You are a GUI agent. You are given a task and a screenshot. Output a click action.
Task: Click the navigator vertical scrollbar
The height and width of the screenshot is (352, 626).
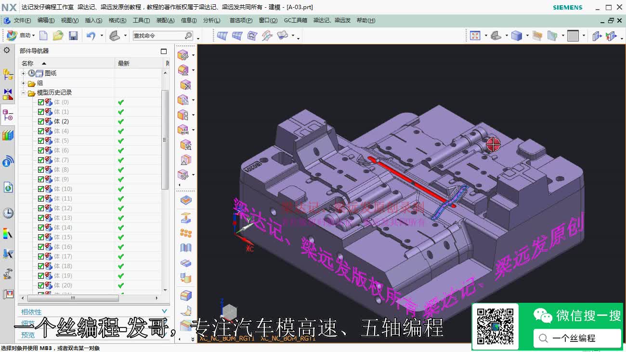pyautogui.click(x=166, y=139)
